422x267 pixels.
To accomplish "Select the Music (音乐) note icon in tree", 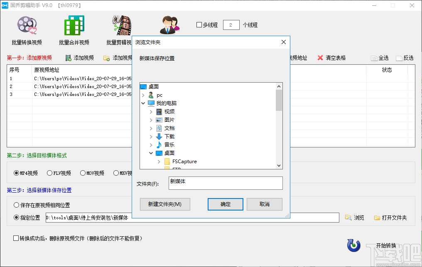I will click(159, 145).
